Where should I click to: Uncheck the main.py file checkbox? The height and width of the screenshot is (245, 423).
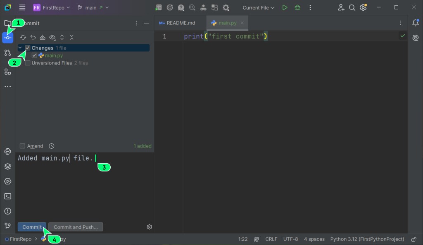point(34,55)
